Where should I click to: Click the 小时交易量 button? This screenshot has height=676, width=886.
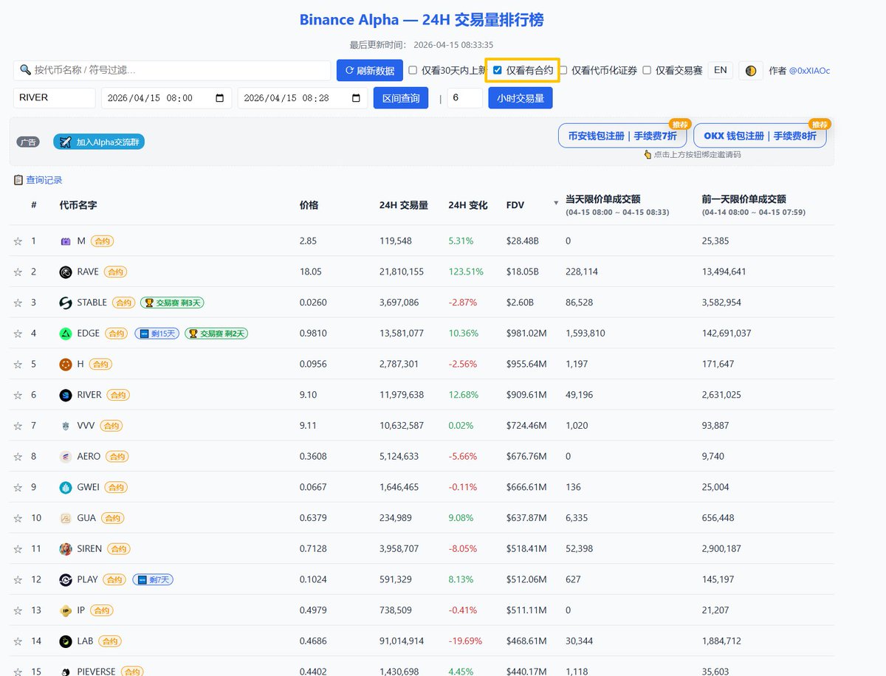click(521, 98)
